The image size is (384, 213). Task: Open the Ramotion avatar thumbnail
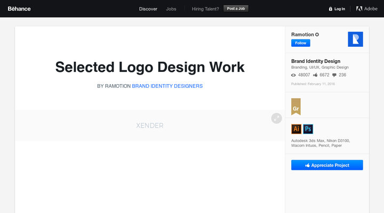355,39
